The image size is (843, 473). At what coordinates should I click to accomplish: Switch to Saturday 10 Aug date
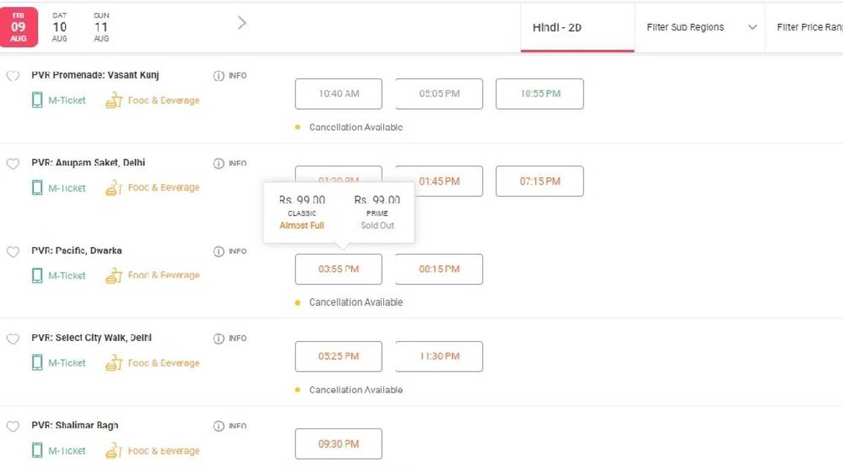click(x=60, y=27)
